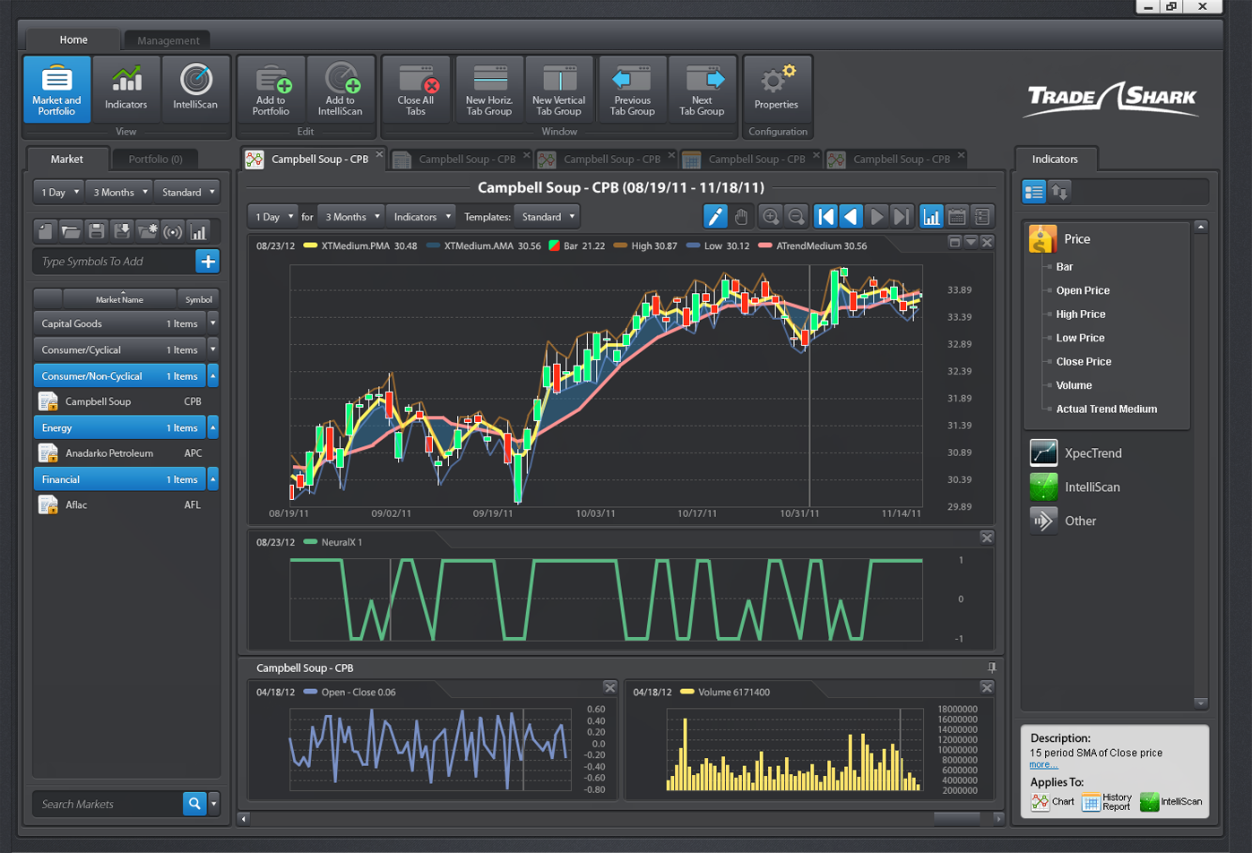
Task: Click the open folder icon in Market panel
Action: [71, 231]
